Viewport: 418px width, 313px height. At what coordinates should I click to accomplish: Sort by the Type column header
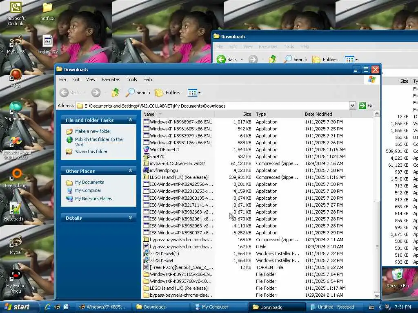point(278,114)
